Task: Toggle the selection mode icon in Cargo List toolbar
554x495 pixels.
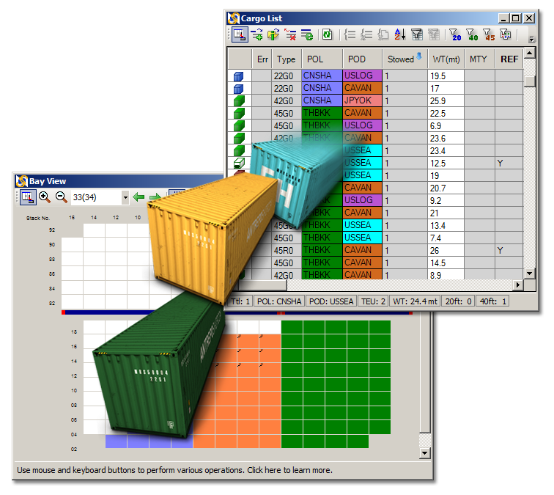Action: [240, 34]
